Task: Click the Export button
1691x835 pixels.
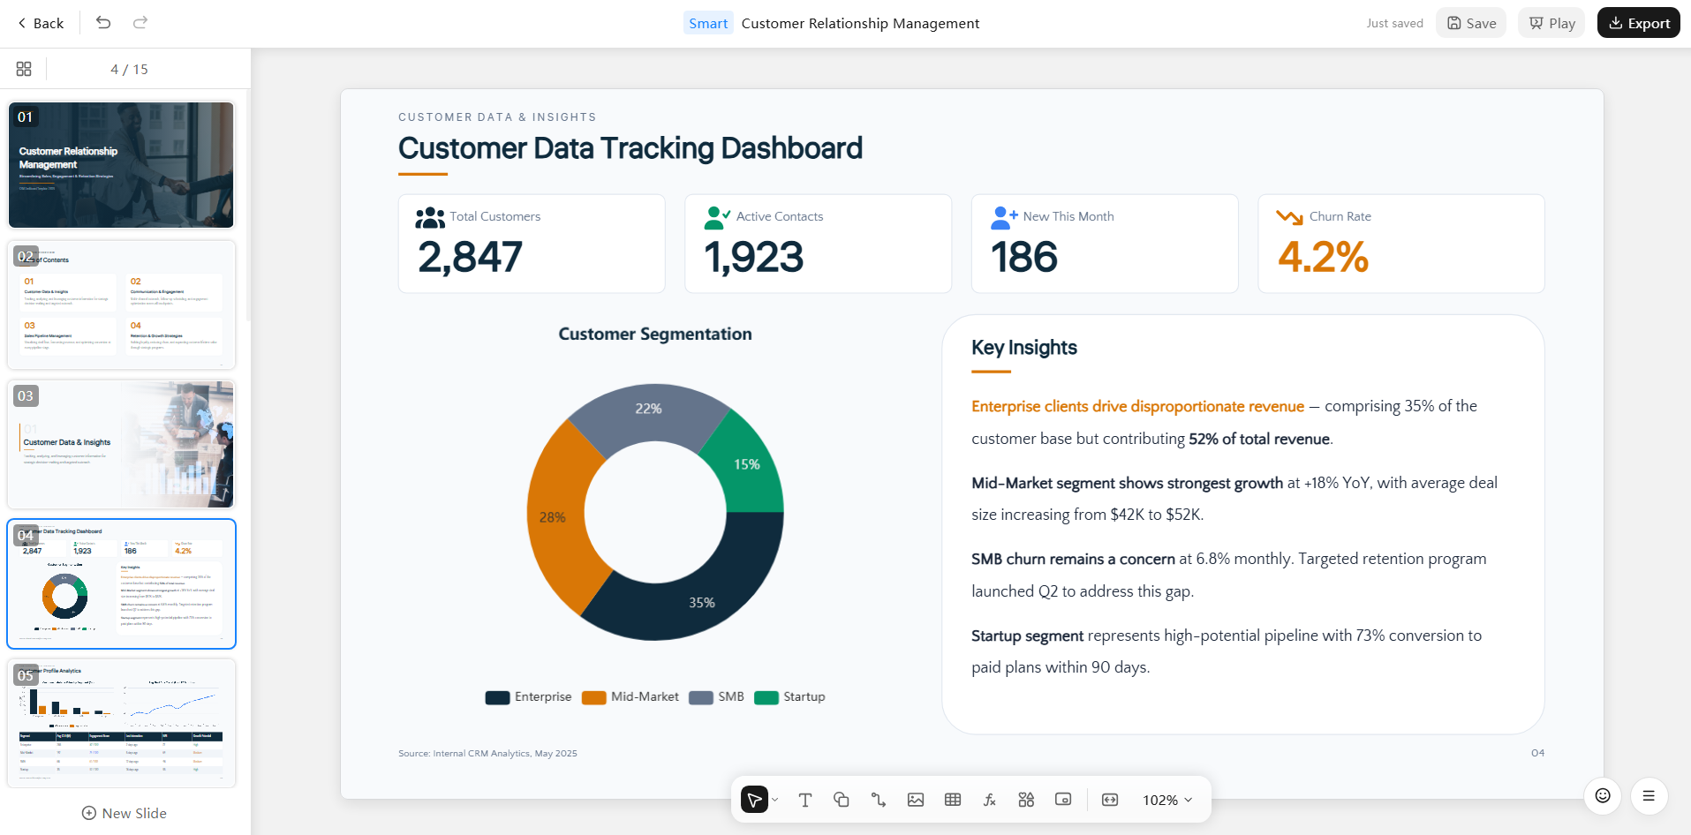Action: pyautogui.click(x=1639, y=23)
